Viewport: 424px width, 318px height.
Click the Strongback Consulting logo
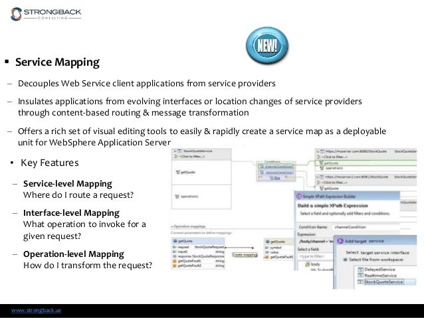click(46, 14)
